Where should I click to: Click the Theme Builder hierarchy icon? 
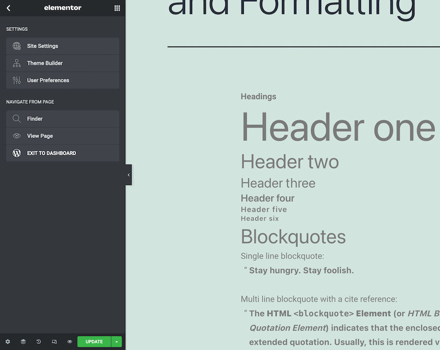17,63
